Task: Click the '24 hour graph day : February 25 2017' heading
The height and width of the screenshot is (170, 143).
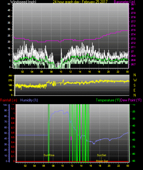Action: [x=80, y=2]
